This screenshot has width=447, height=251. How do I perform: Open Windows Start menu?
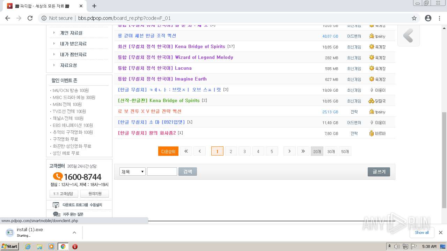[x=10, y=246]
